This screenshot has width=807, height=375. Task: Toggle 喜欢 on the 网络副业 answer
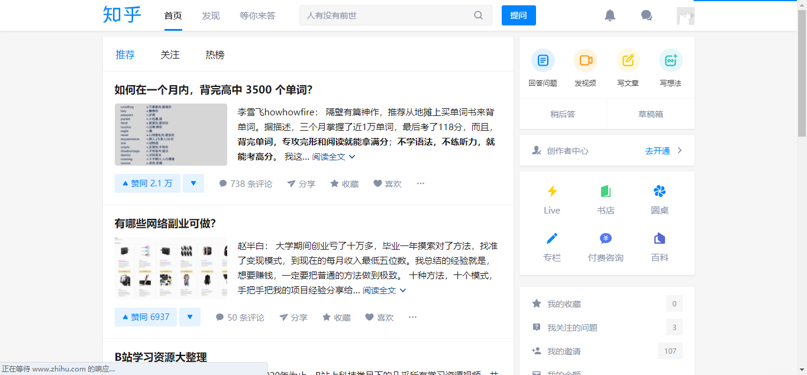coord(379,317)
